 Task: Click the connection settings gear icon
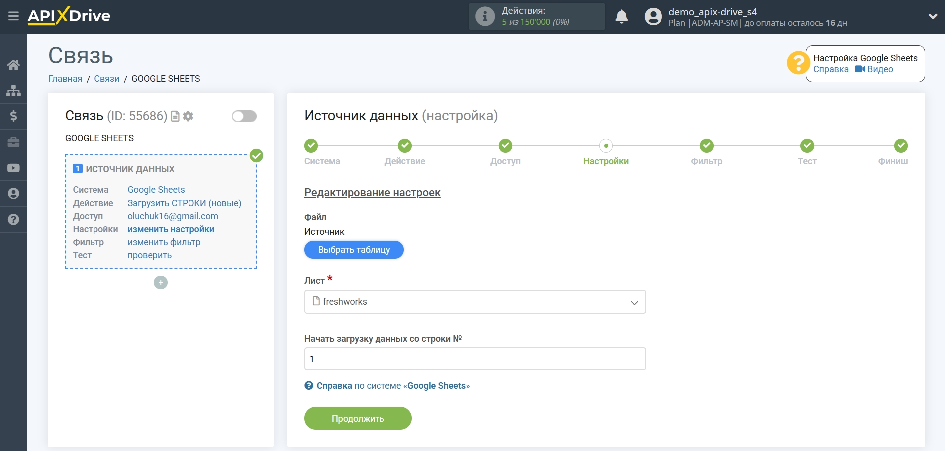point(188,116)
